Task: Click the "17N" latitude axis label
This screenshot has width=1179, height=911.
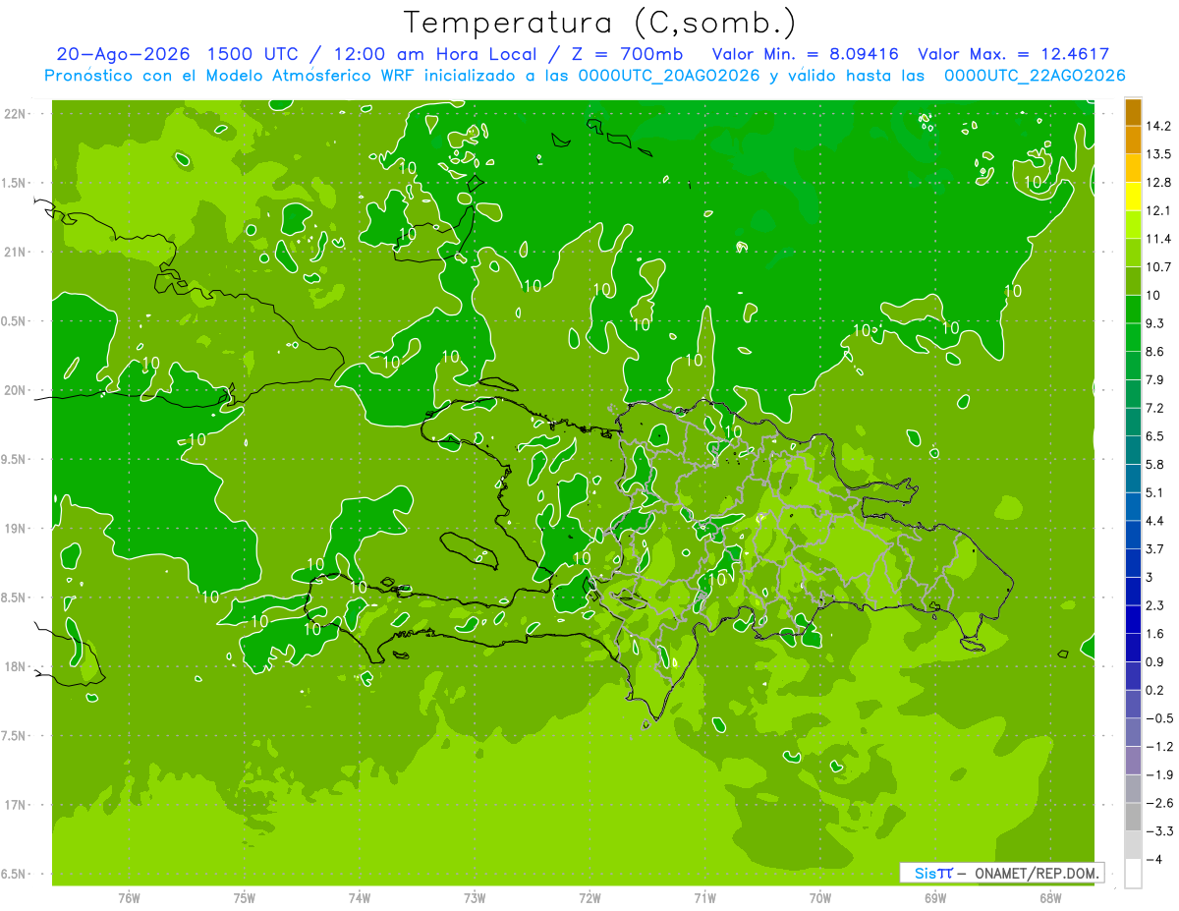Action: 17,805
